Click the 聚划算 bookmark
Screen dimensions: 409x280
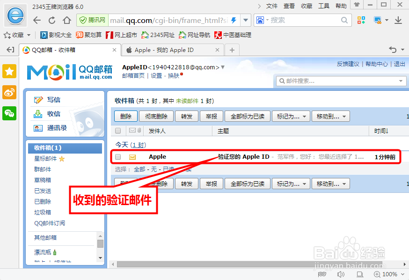(x=89, y=35)
